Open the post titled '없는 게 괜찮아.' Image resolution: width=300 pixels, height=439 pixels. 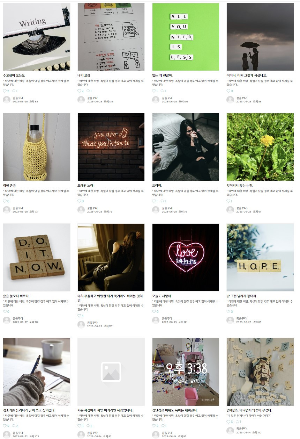coord(162,75)
